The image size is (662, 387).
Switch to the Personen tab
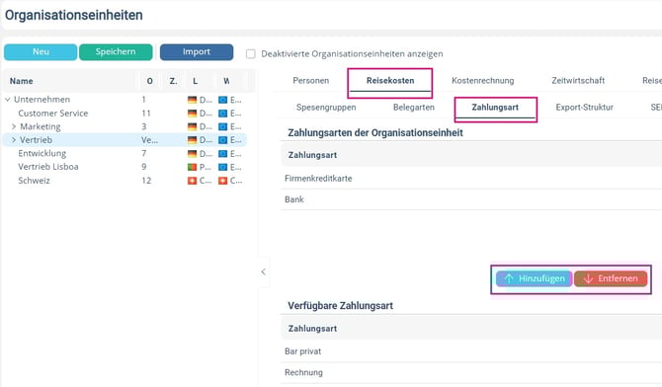click(x=310, y=81)
